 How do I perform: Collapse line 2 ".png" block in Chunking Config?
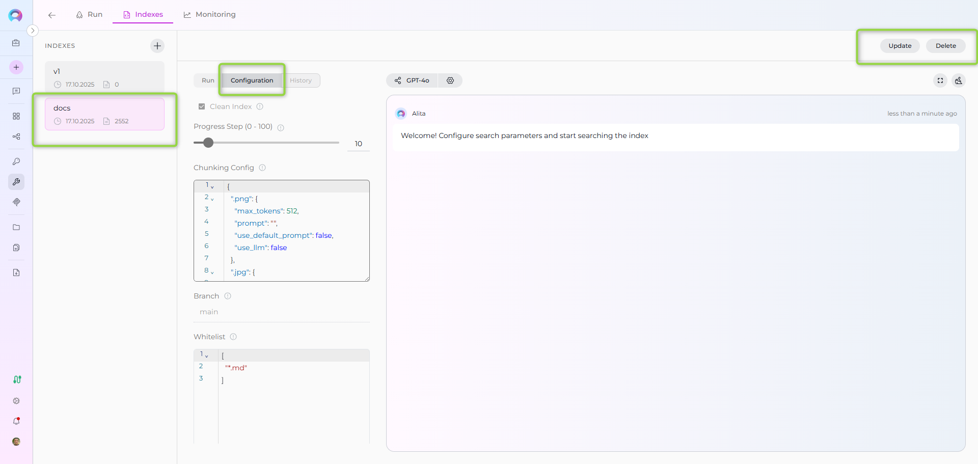coord(212,199)
